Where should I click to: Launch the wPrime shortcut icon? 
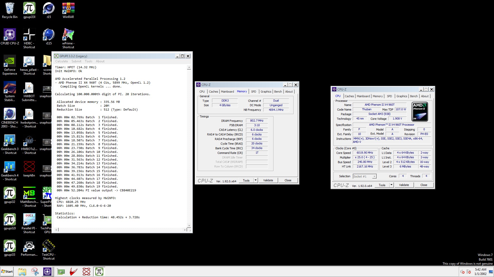(68, 38)
